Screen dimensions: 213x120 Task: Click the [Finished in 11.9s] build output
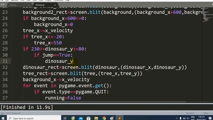coord(27,107)
